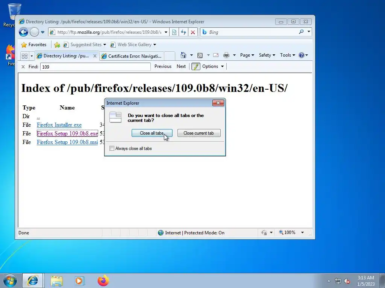Expand the Print dropdown arrow
This screenshot has height=288, width=385.
(x=234, y=55)
